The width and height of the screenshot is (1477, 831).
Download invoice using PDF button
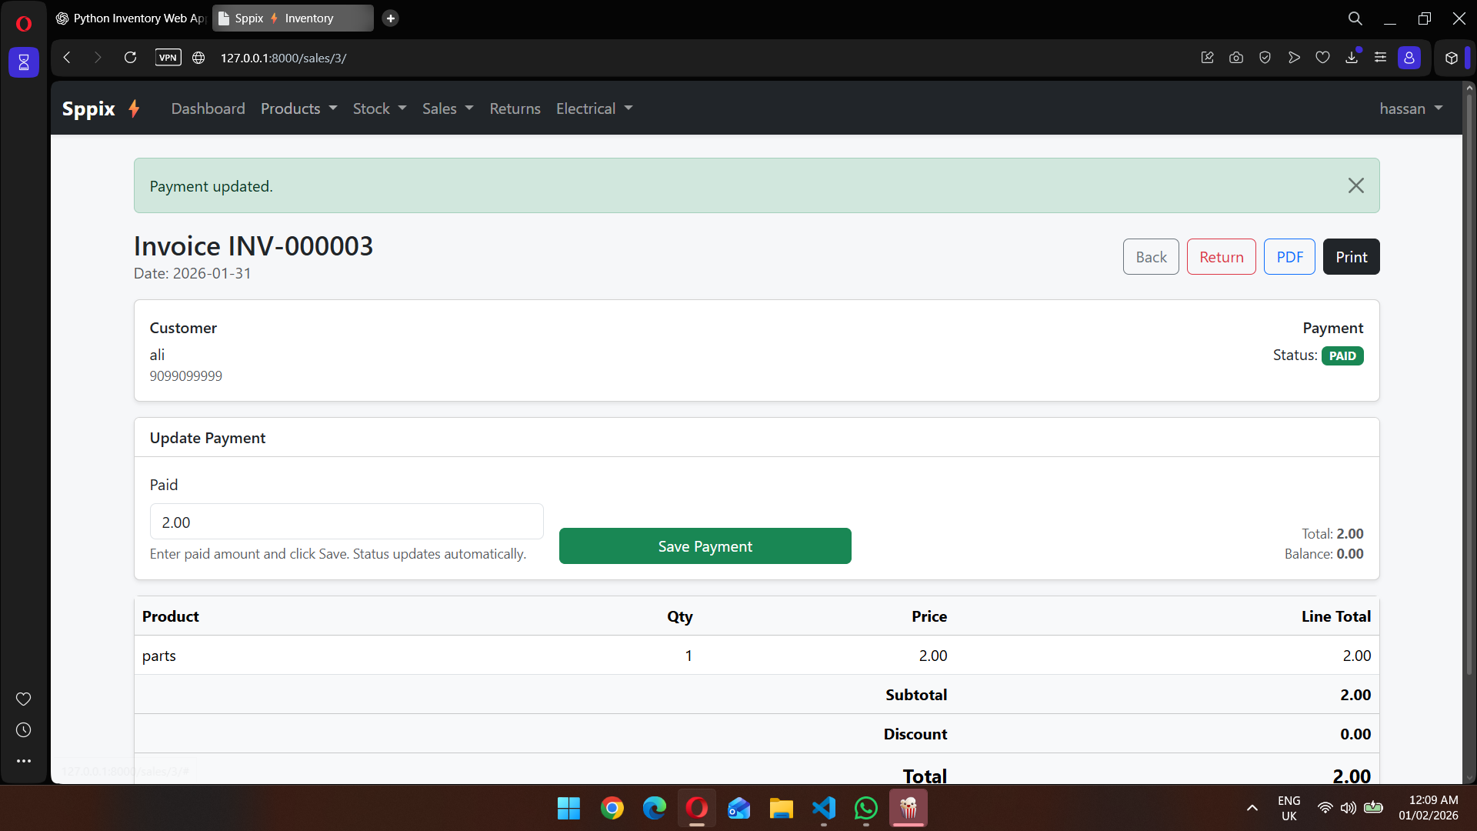1289,257
